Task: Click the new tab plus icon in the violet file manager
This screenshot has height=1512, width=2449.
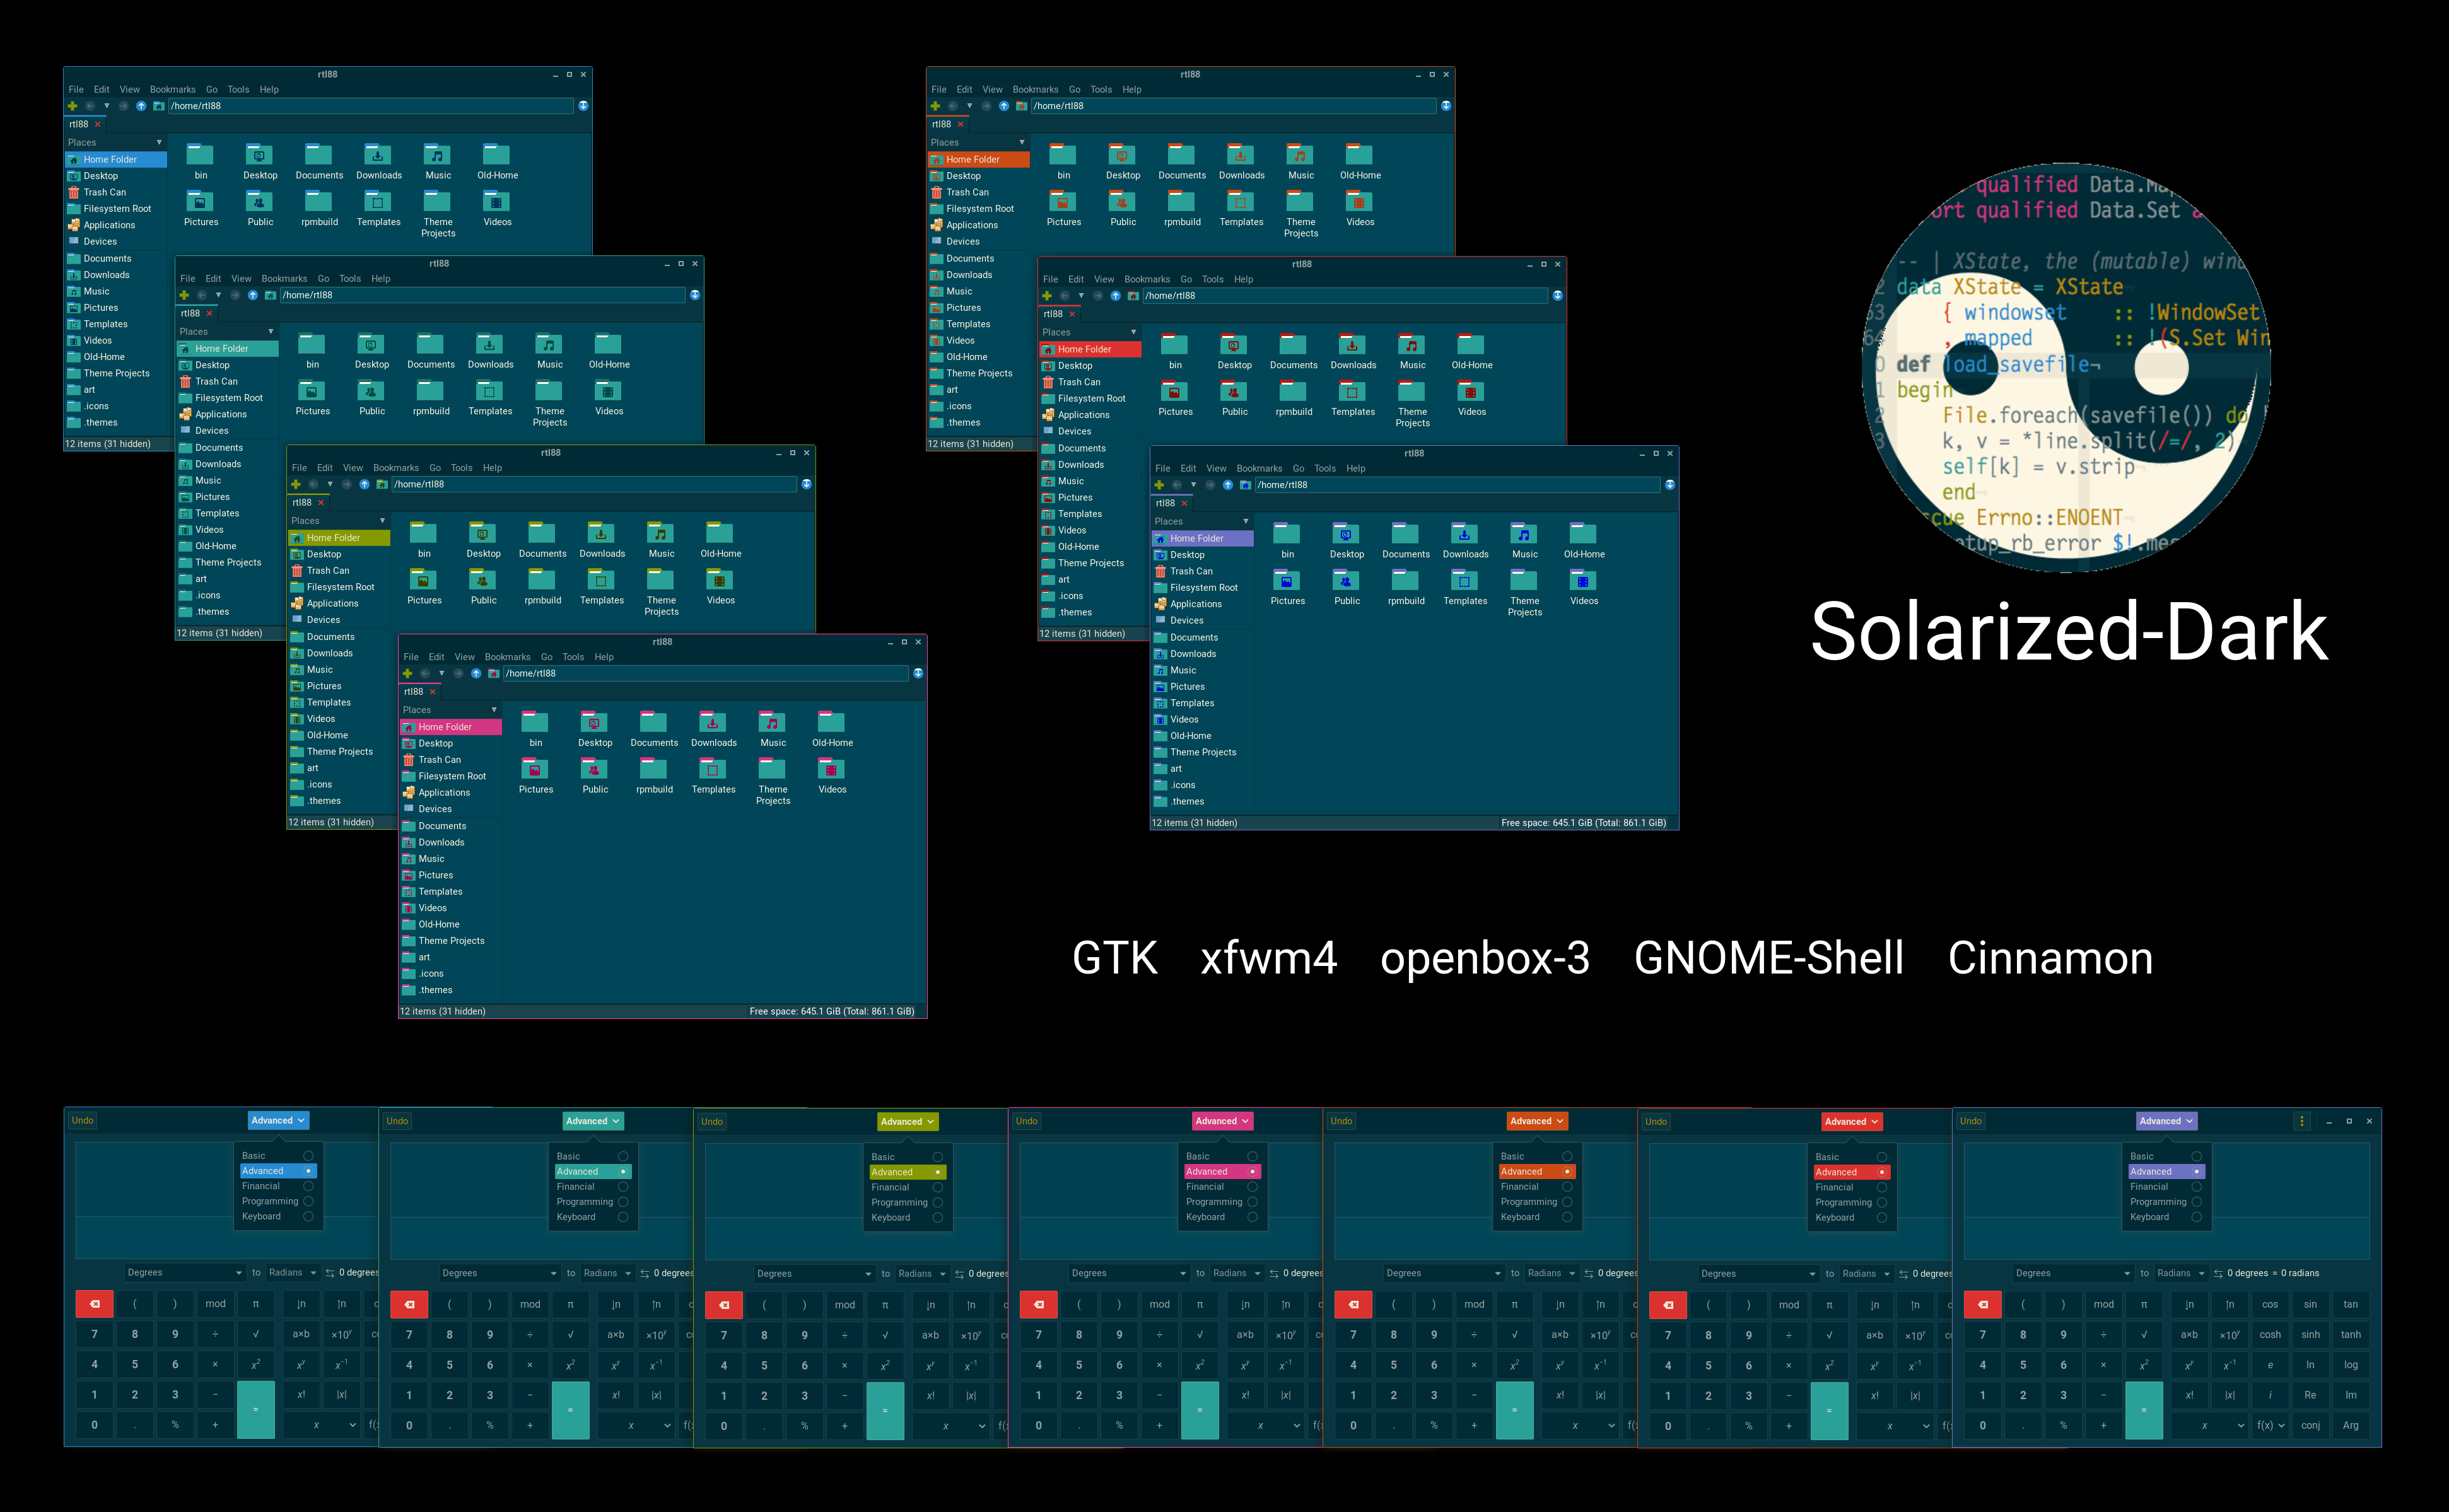Action: pos(1160,485)
